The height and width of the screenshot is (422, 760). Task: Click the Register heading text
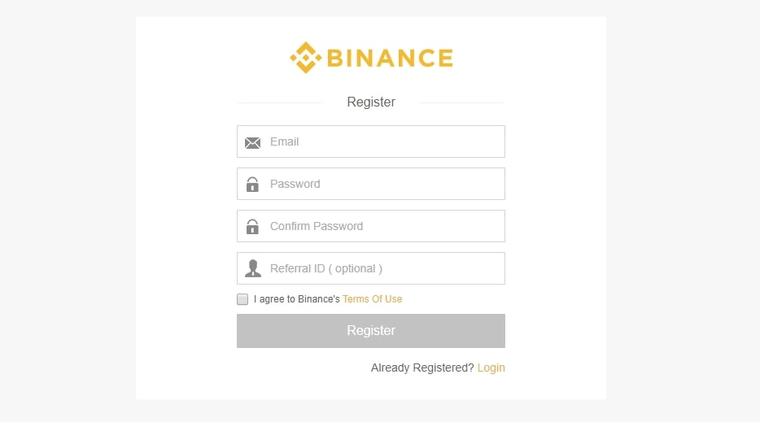pyautogui.click(x=371, y=102)
